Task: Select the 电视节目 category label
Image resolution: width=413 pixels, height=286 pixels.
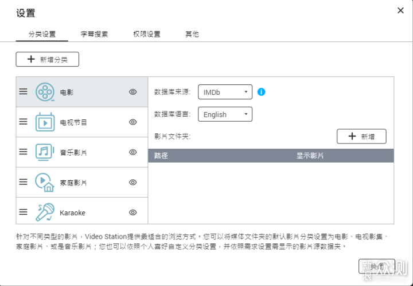Action: (x=73, y=122)
